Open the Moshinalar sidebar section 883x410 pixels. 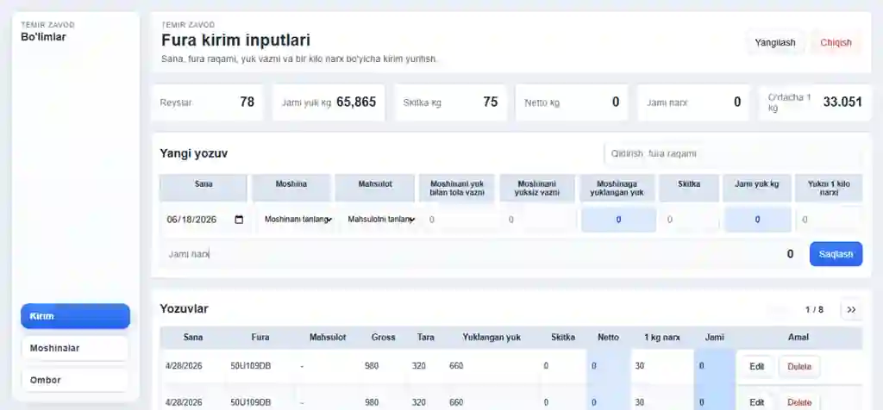(x=76, y=348)
